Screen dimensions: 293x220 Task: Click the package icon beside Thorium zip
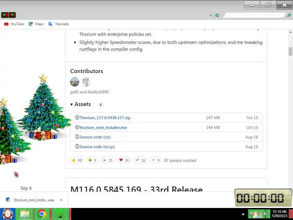click(x=77, y=117)
